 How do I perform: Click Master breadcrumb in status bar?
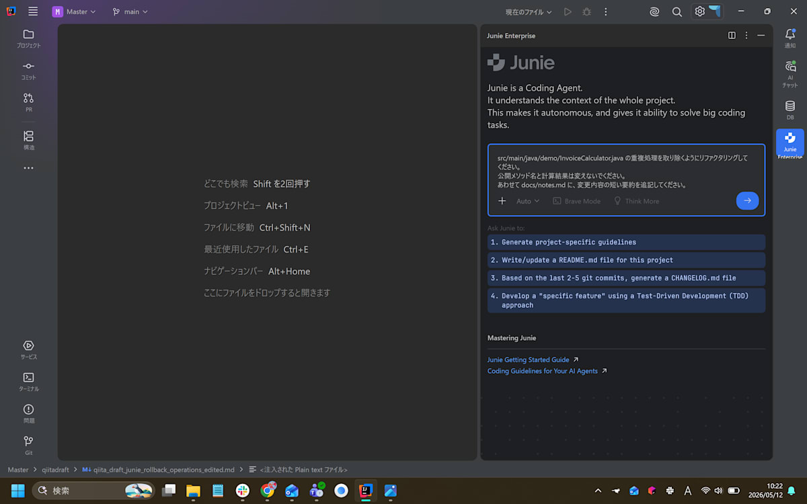[18, 470]
